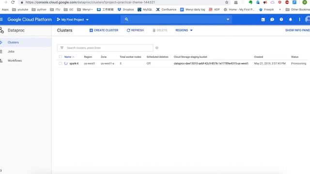Image resolution: width=310 pixels, height=174 pixels.
Task: Open the hamburger navigation menu
Action: pyautogui.click(x=1, y=19)
